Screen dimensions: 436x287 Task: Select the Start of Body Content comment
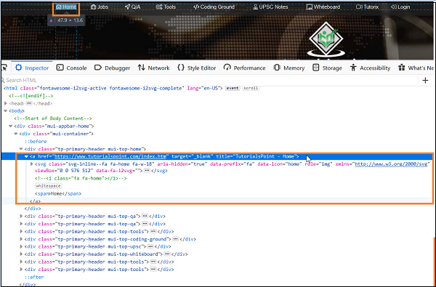tap(53, 118)
